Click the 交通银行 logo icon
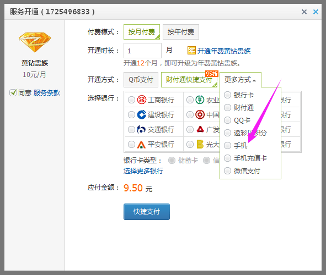The height and width of the screenshot is (275, 326). (141, 129)
